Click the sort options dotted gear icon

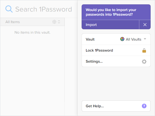(54, 22)
